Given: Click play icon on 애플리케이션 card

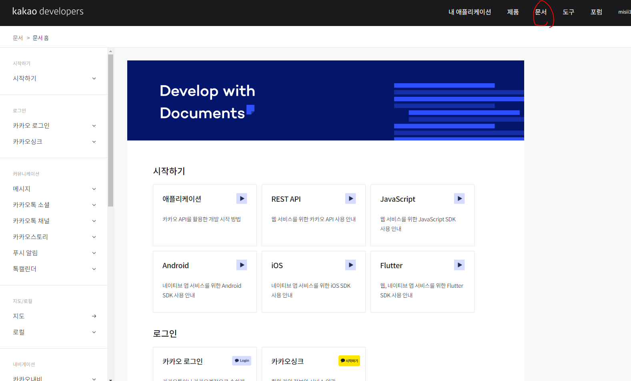Looking at the screenshot, I should [x=242, y=199].
